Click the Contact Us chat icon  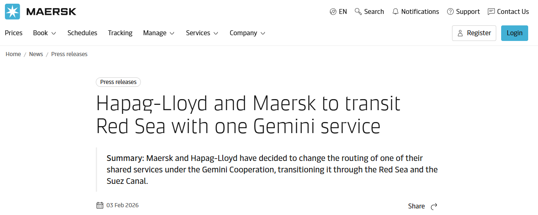(x=491, y=11)
